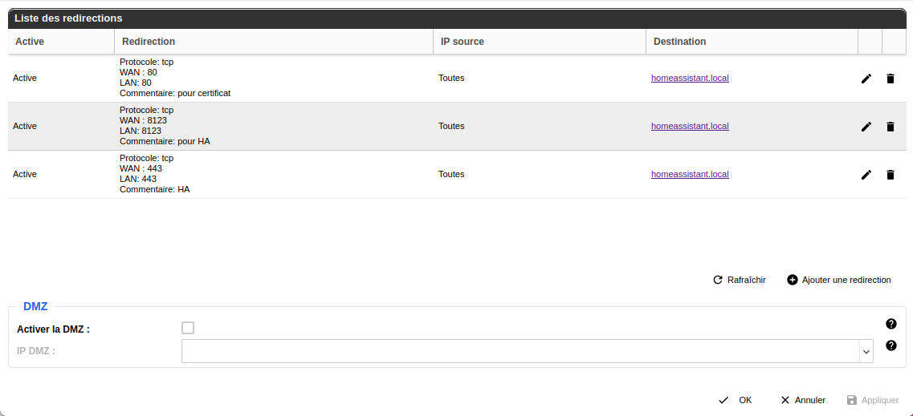Edit the port 80 redirection rule
913x416 pixels.
(866, 79)
